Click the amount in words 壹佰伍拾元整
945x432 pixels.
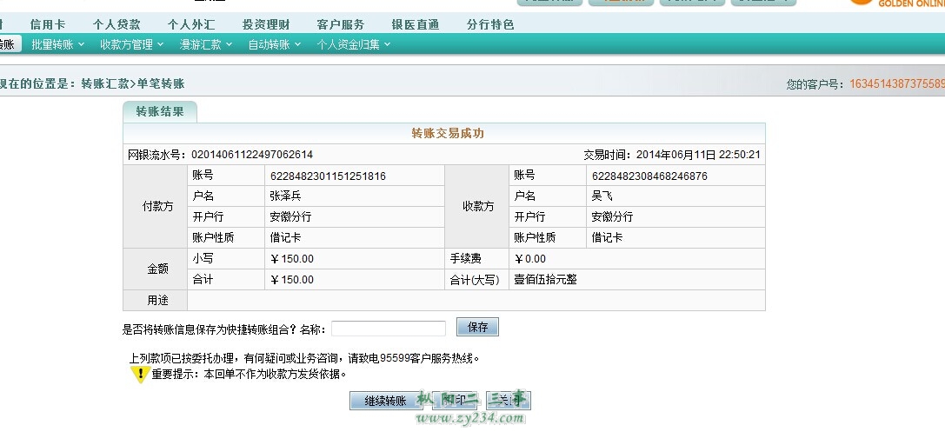point(545,280)
